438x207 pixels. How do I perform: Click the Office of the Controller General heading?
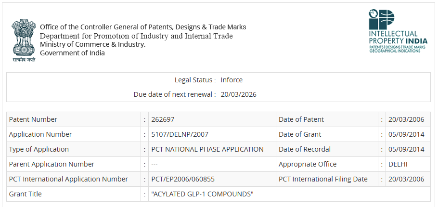click(143, 27)
